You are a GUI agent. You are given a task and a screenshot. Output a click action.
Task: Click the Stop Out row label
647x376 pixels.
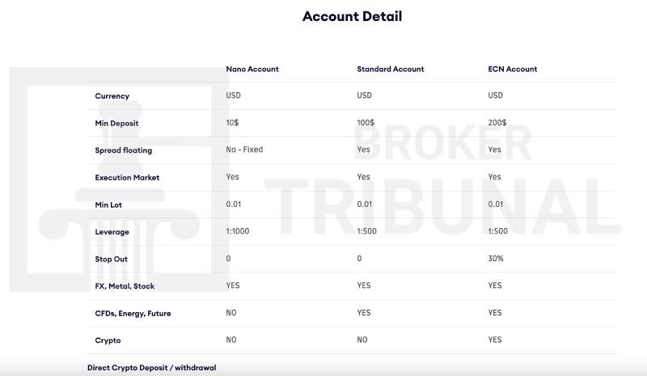pos(111,260)
